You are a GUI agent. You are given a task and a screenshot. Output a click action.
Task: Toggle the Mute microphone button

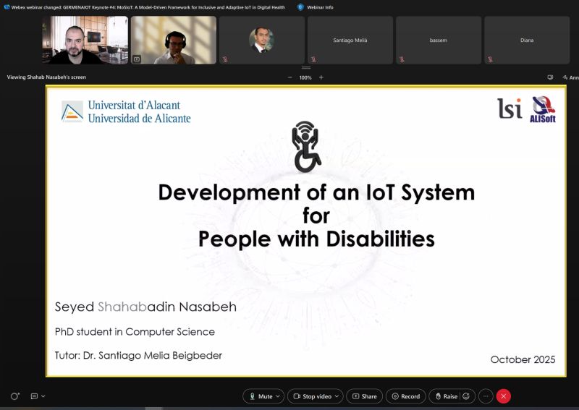[261, 396]
